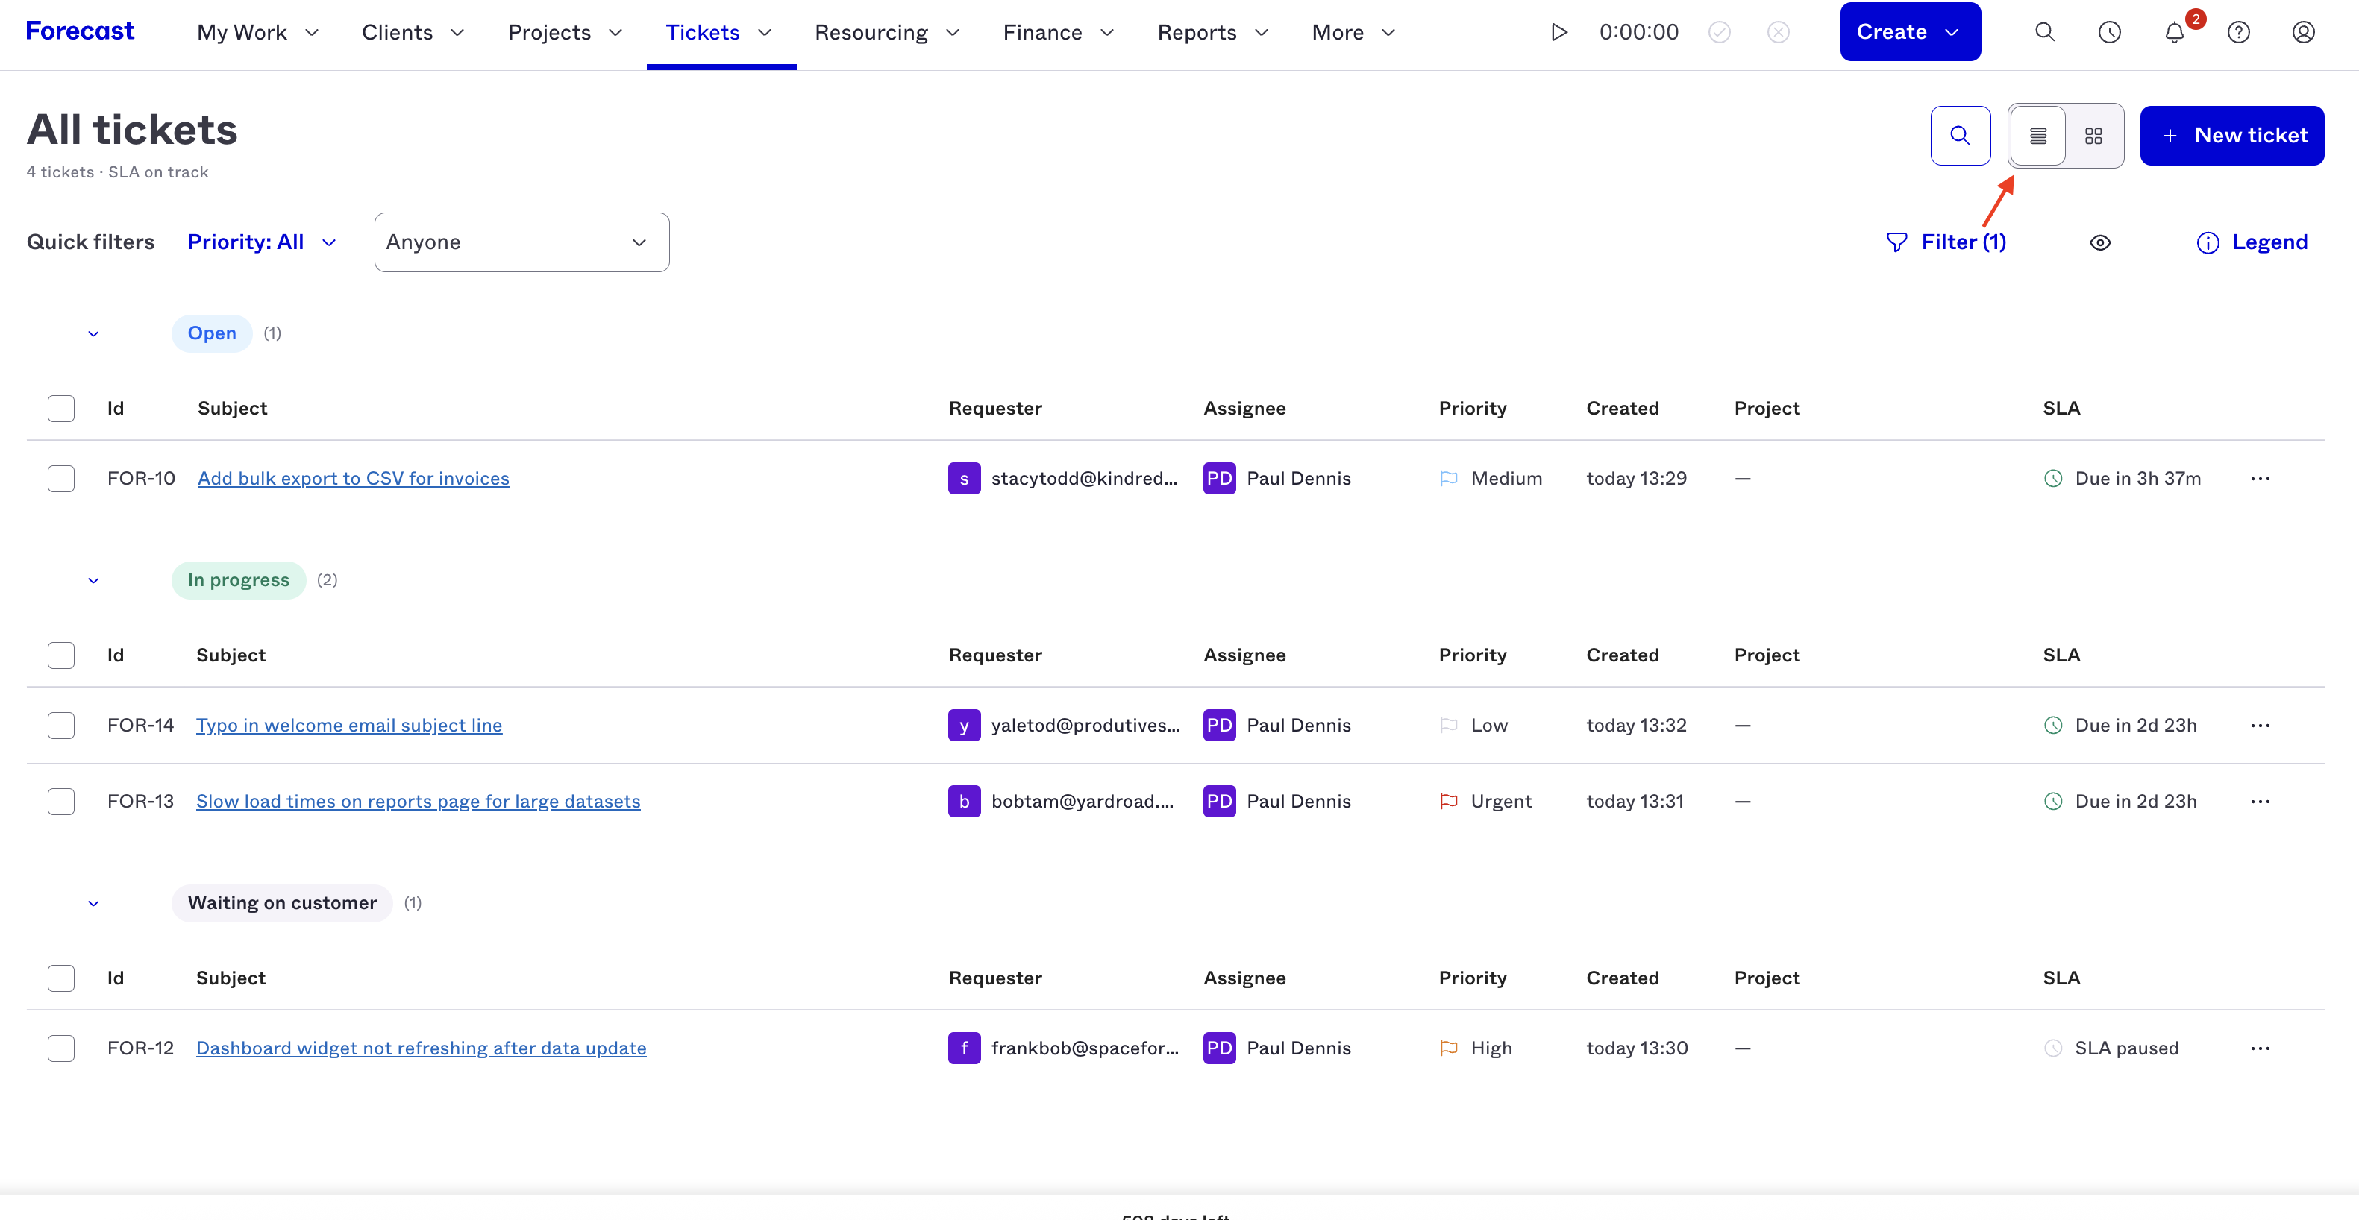Select all tickets in Open group
Image resolution: width=2359 pixels, height=1220 pixels.
[x=61, y=408]
